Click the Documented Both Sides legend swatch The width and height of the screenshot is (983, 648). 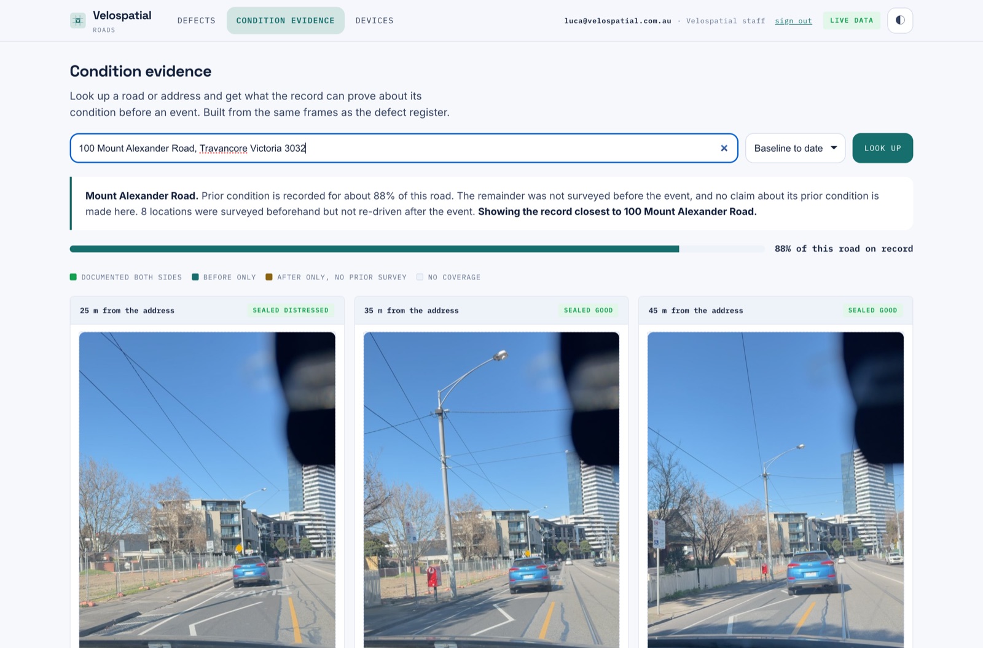pyautogui.click(x=73, y=277)
